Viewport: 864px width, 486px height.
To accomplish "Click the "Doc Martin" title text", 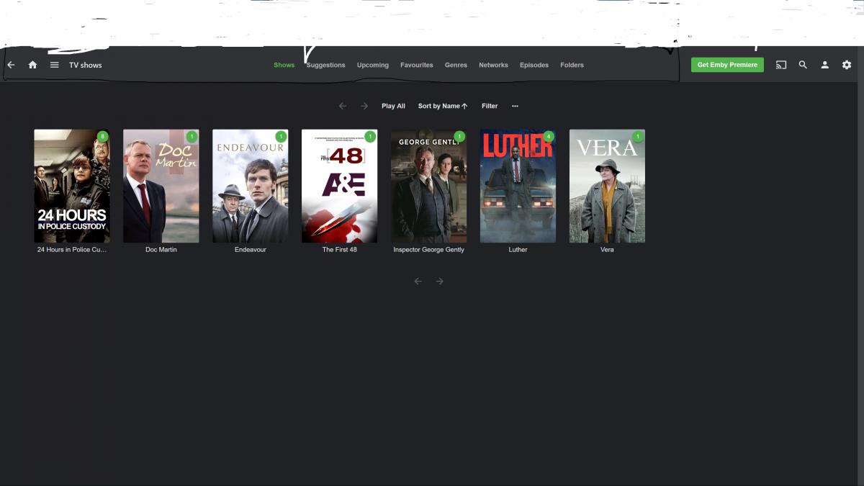I will click(161, 250).
